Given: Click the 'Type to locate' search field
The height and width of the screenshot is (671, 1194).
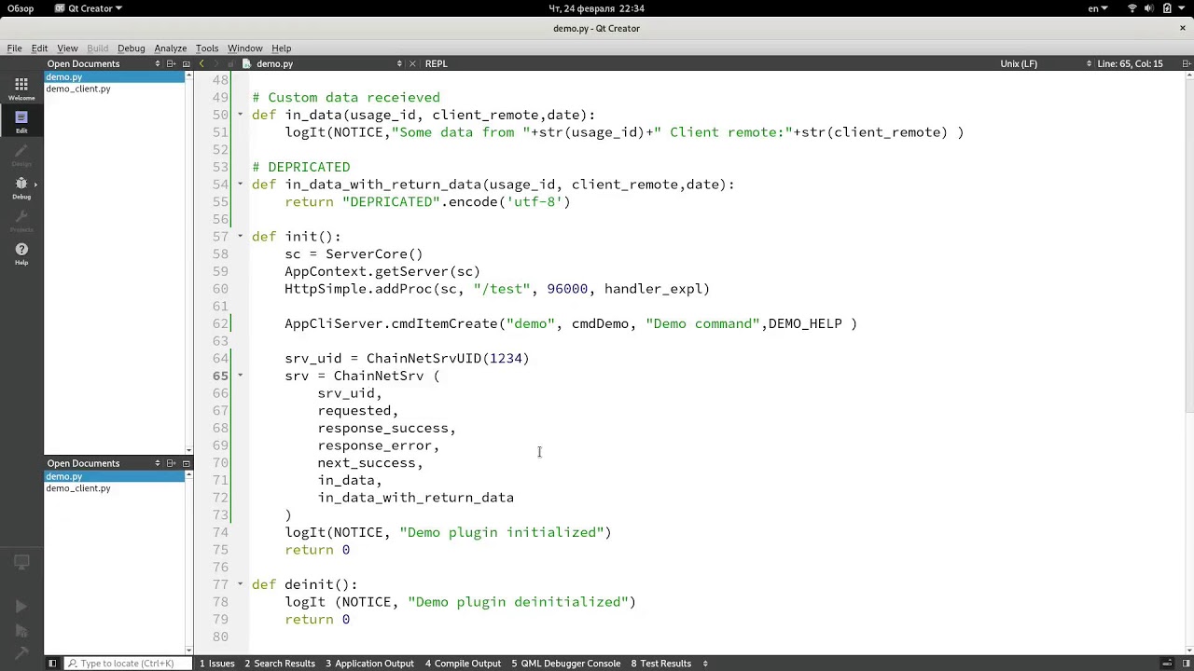Looking at the screenshot, I should pyautogui.click(x=127, y=664).
